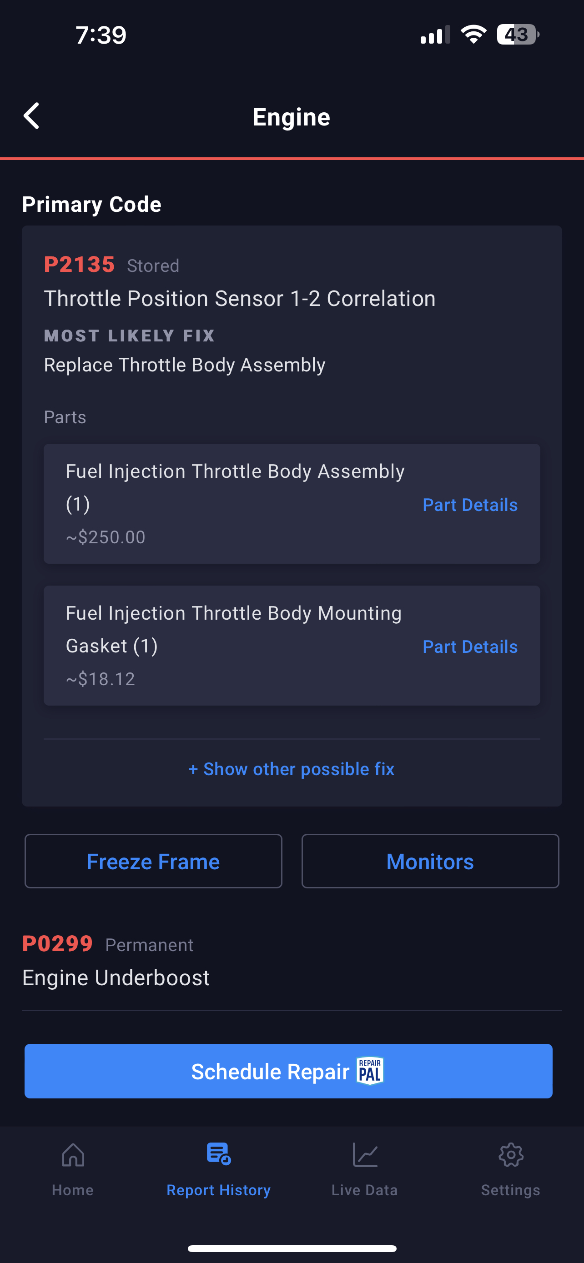Select the Report History icon
This screenshot has width=584, height=1263.
(219, 1154)
